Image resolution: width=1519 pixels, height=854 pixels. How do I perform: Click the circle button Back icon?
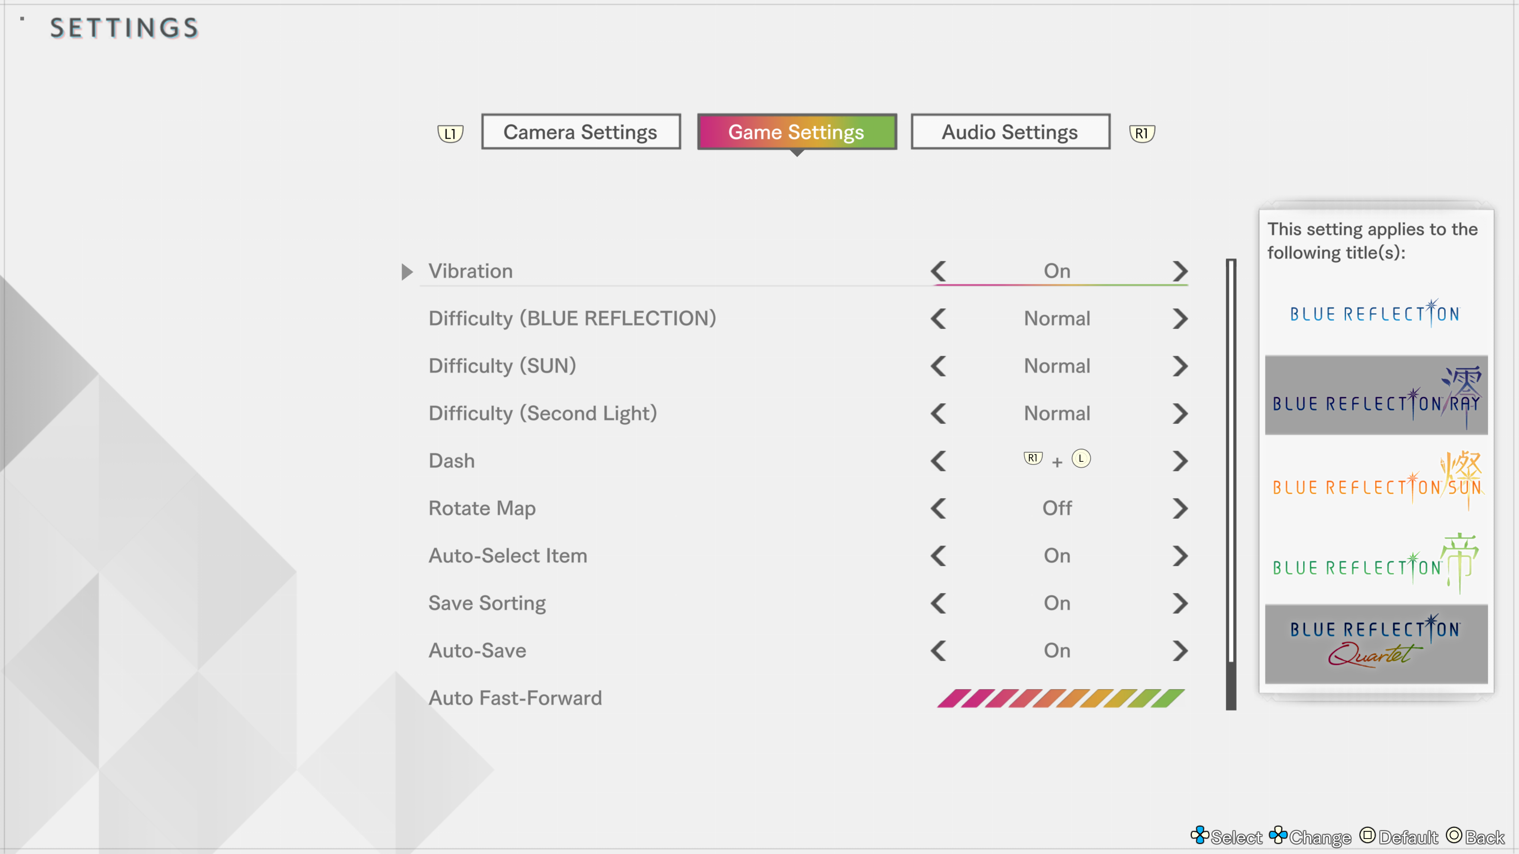[x=1454, y=835]
